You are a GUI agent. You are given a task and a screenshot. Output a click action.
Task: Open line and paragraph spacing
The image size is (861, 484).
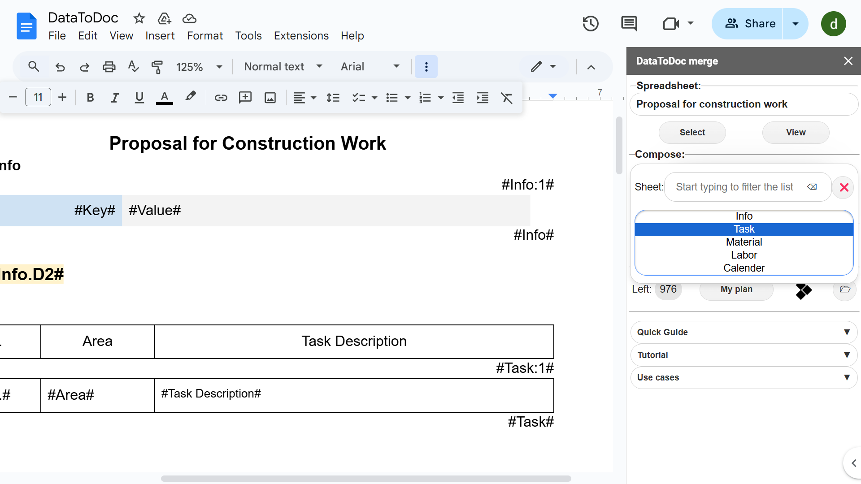click(333, 97)
